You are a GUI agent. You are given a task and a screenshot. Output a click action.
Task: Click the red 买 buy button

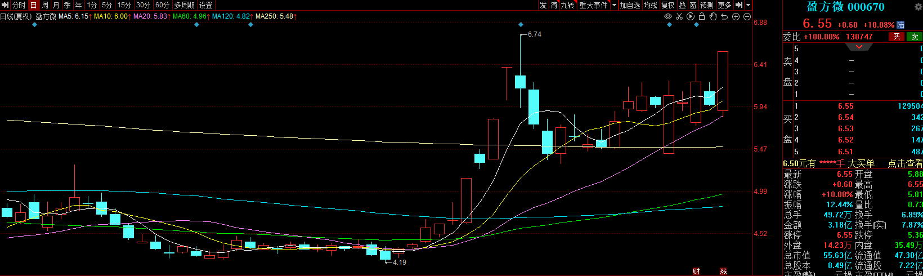pos(897,37)
